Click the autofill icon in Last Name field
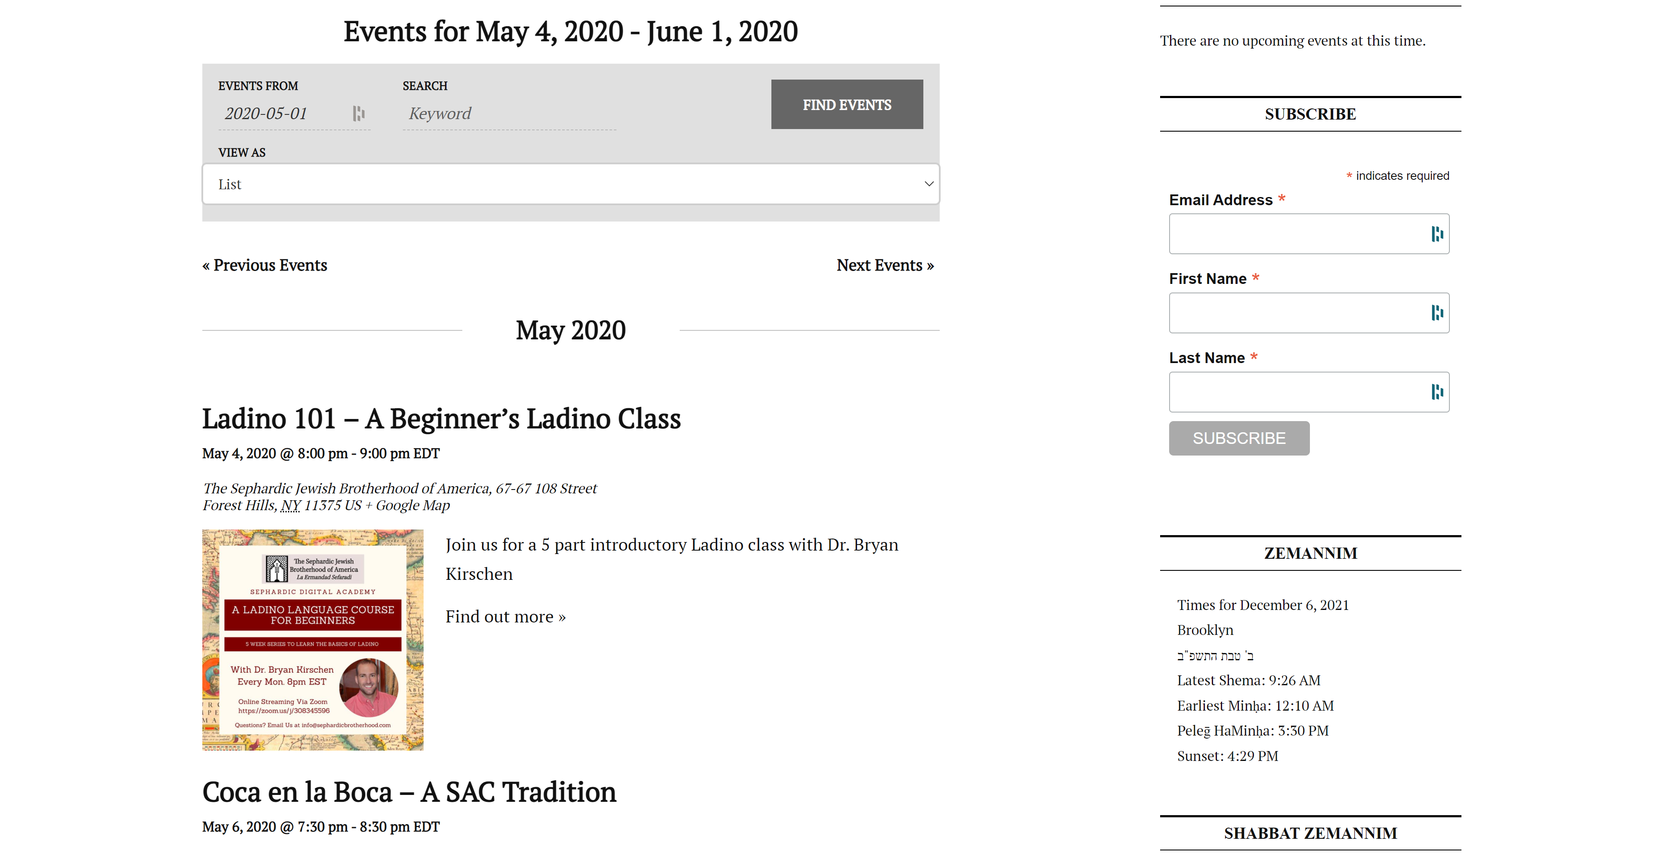This screenshot has width=1653, height=853. coord(1437,392)
